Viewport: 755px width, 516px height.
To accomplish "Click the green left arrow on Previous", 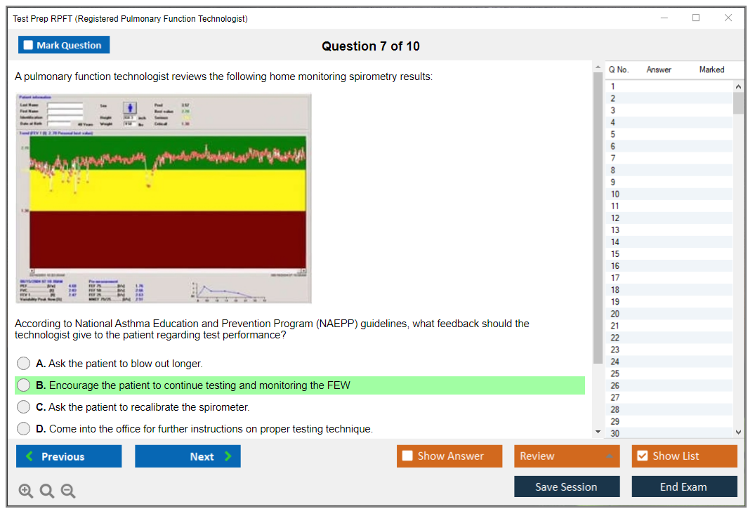I will click(29, 456).
